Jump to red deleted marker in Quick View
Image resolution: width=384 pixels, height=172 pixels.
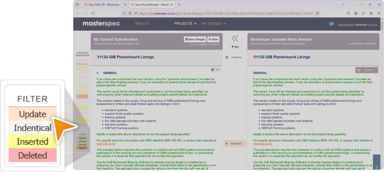click(x=82, y=96)
